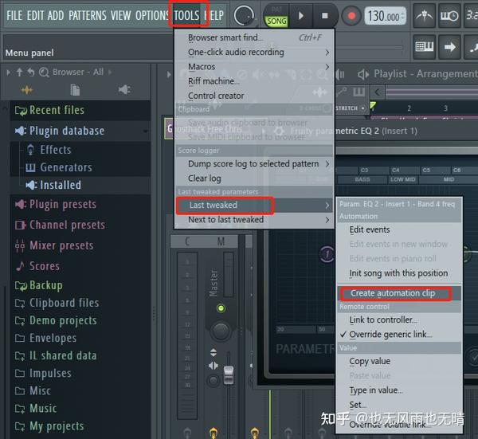Screen dimensions: 478x439
Task: Open the EDIT menu
Action: coord(34,15)
